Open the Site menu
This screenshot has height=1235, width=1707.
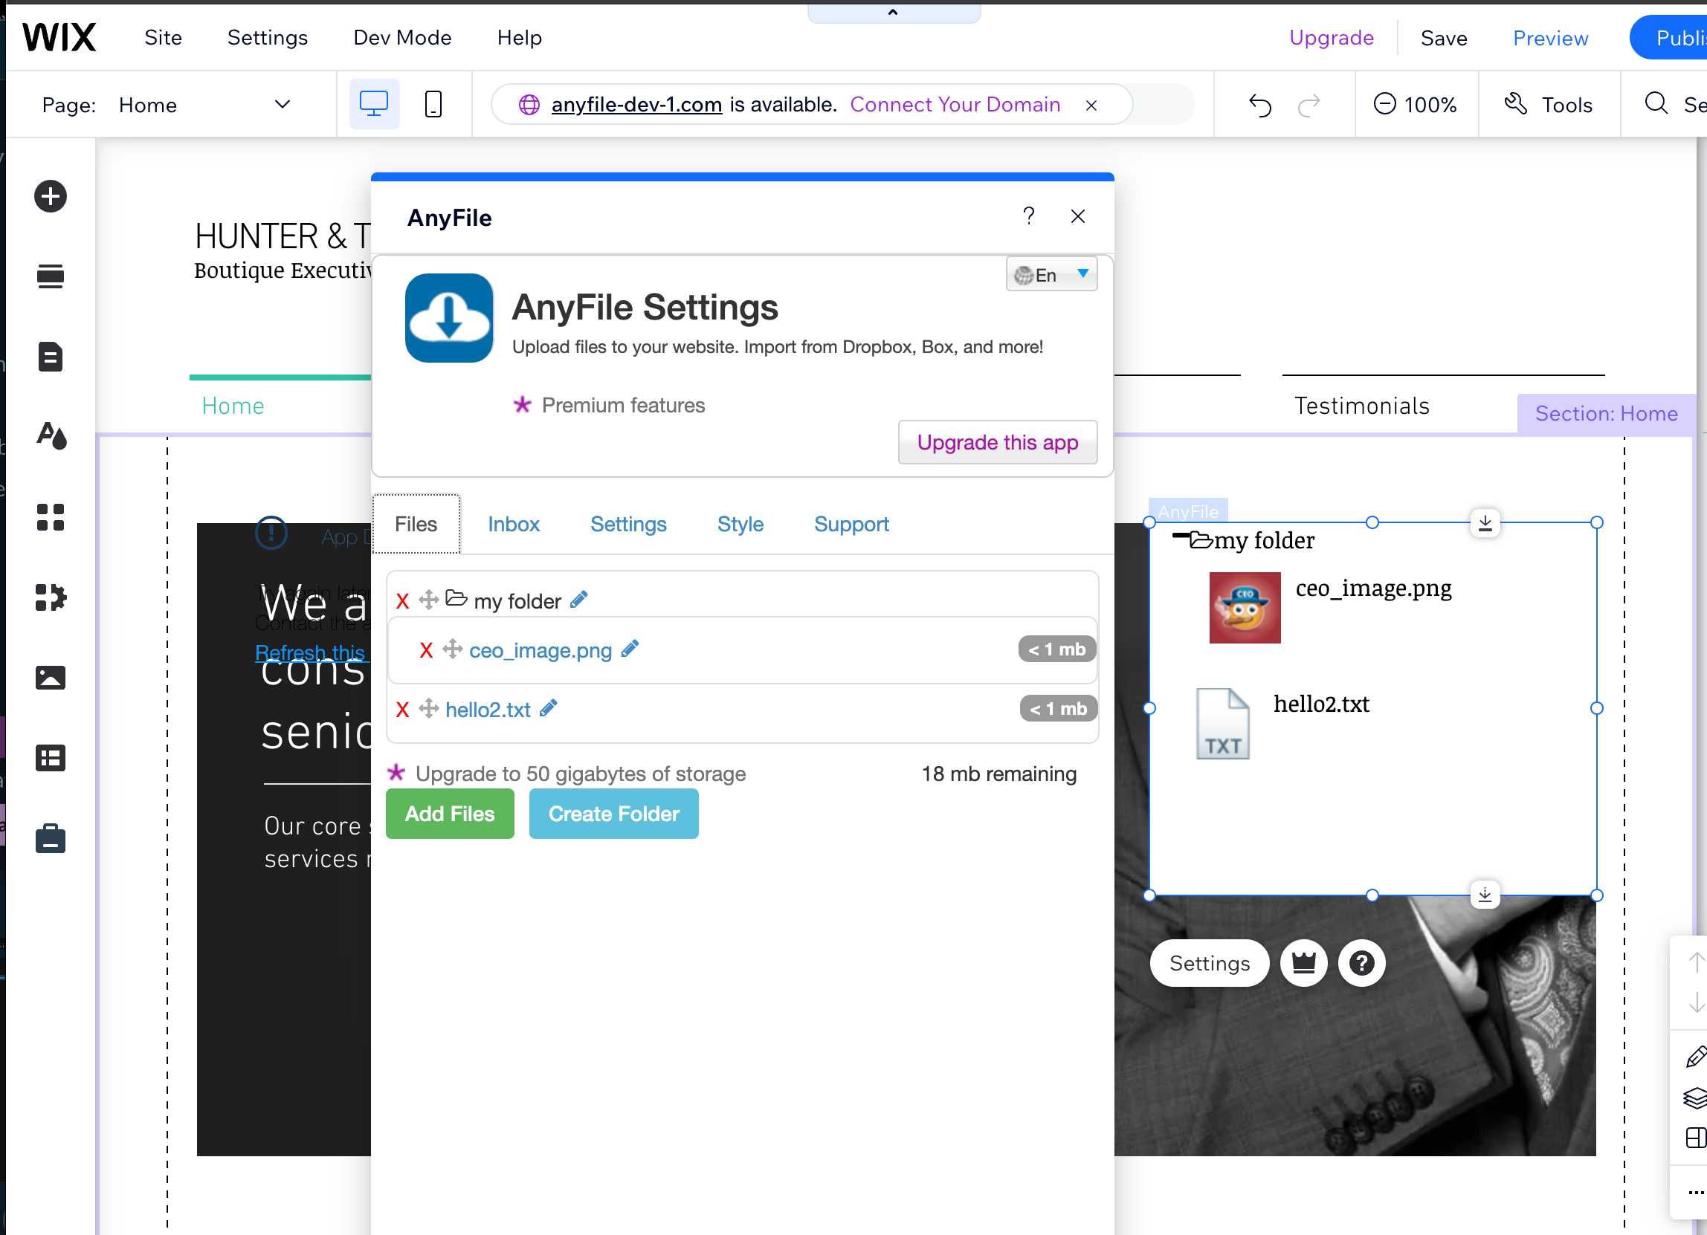click(164, 38)
